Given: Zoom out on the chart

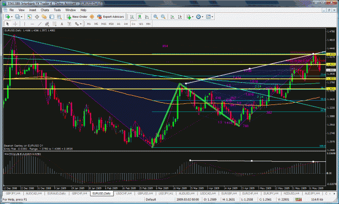Looking at the screenshot, I should tap(163, 17).
